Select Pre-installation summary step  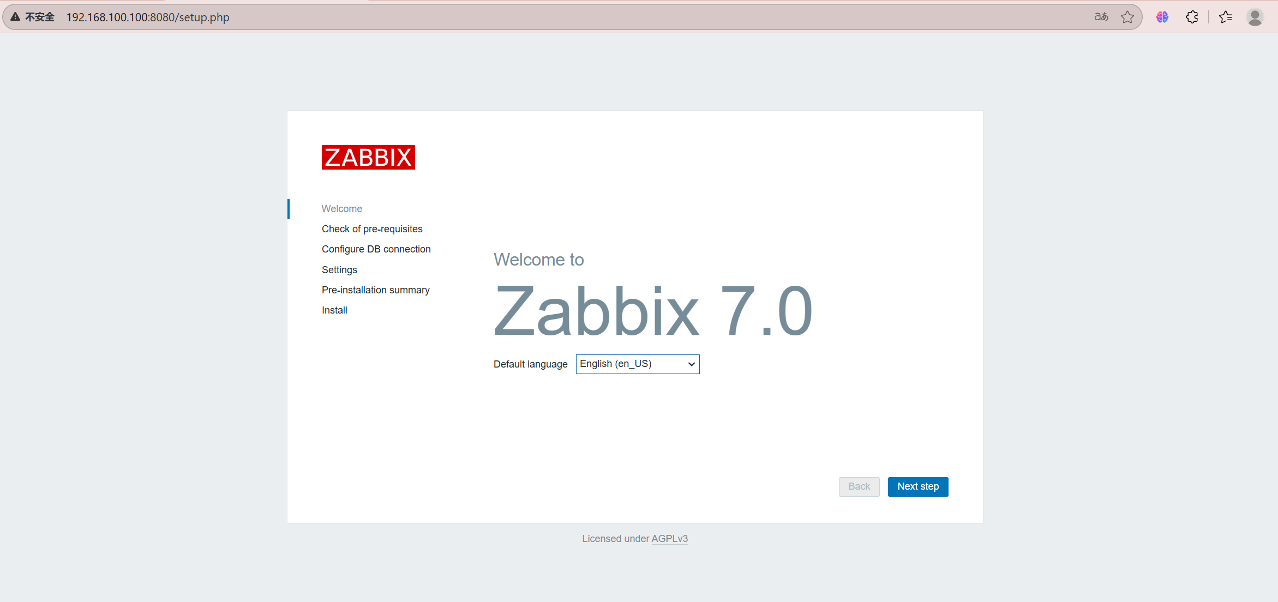point(375,290)
